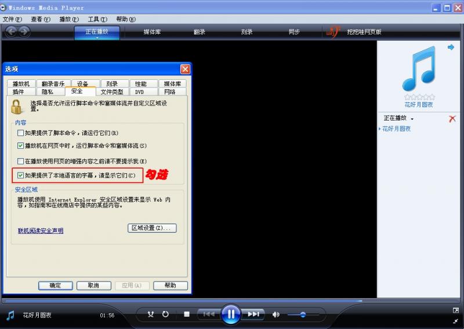The image size is (464, 329).
Task: Skip to the next track
Action: 253,315
